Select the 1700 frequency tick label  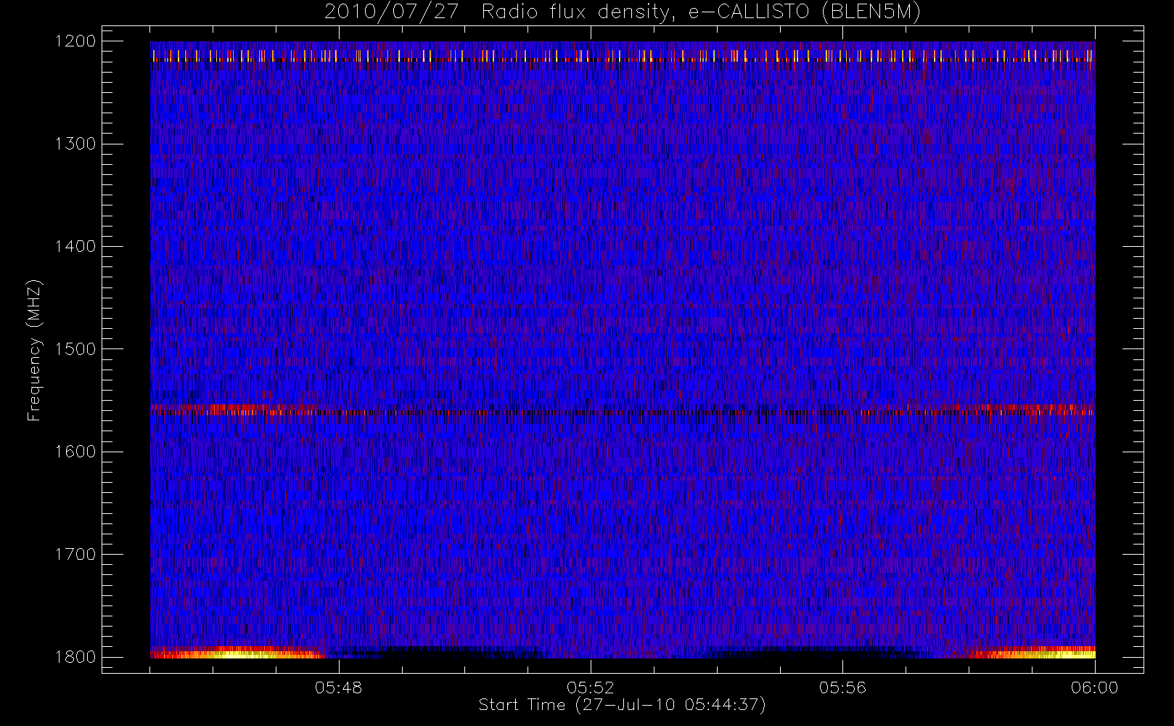click(x=75, y=555)
